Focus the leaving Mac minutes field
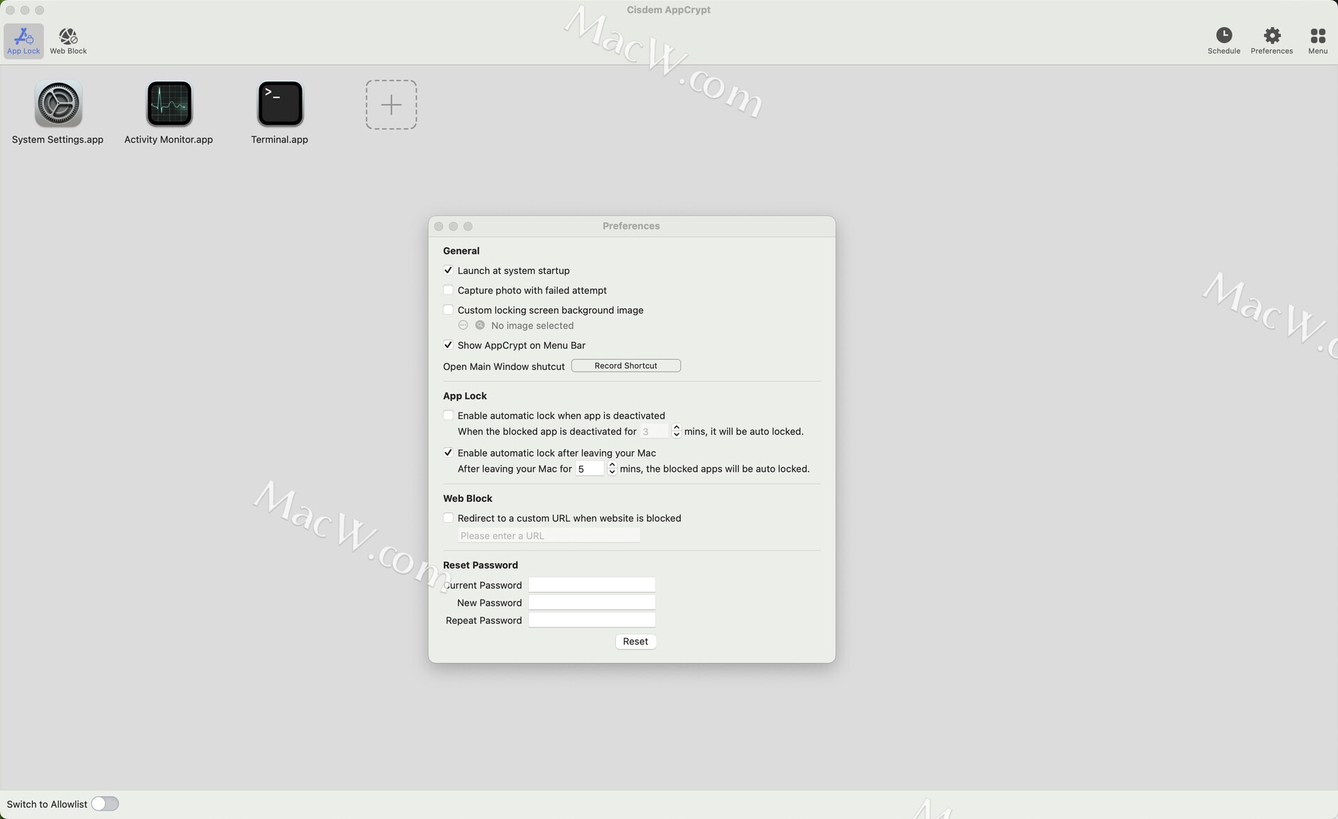Screen dimensions: 1338x819 590,468
